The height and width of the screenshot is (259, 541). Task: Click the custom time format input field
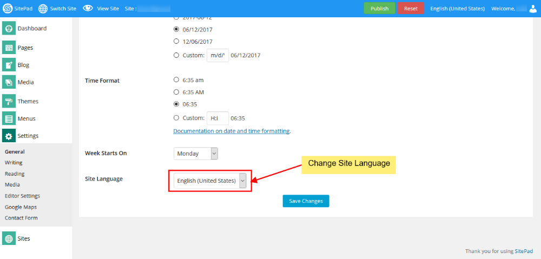tap(217, 118)
